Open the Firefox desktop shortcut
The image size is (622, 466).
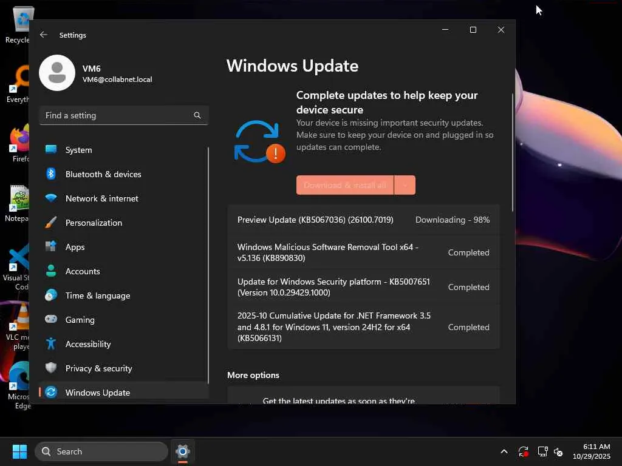(20, 143)
